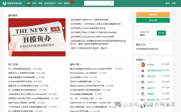181x112 pixels.
Task: Open latest article 红队工具研究篇 - Sliver C2
Action: 88,107
